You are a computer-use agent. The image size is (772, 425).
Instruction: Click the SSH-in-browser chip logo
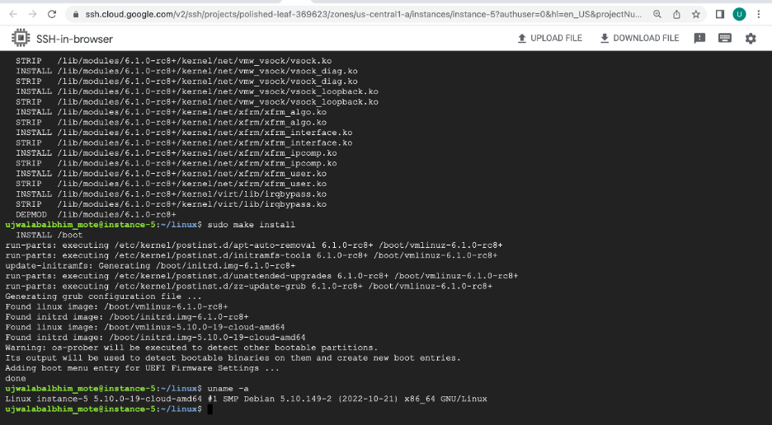tap(21, 38)
